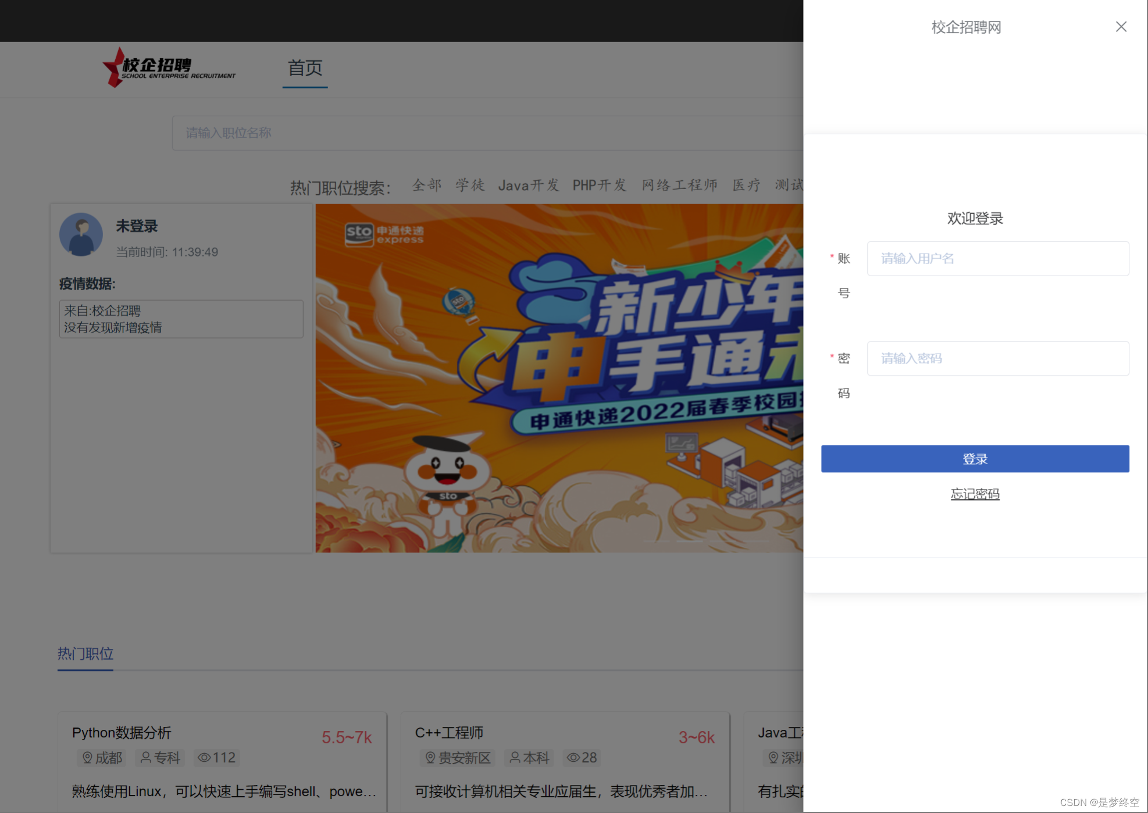
Task: Click the 3~6k salary text
Action: pos(696,737)
